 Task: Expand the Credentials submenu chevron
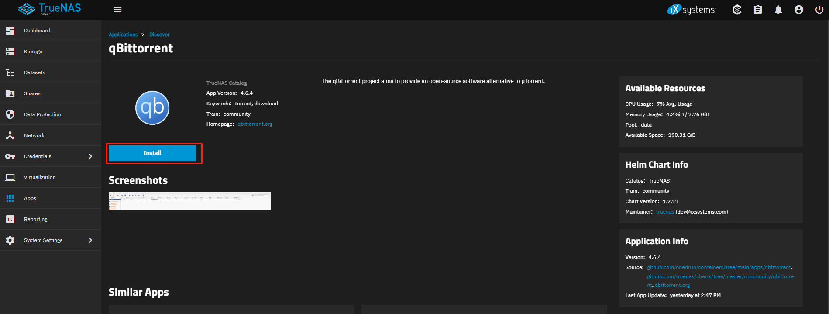90,156
